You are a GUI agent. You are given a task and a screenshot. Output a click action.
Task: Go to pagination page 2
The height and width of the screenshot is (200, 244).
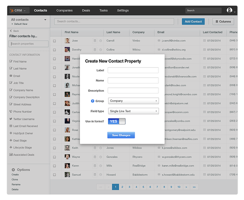tap(122, 187)
